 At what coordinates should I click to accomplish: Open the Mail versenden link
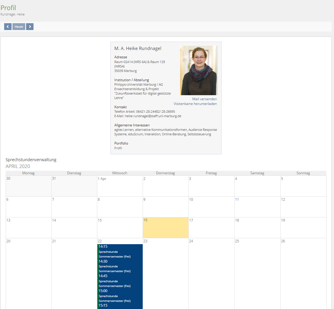click(204, 99)
